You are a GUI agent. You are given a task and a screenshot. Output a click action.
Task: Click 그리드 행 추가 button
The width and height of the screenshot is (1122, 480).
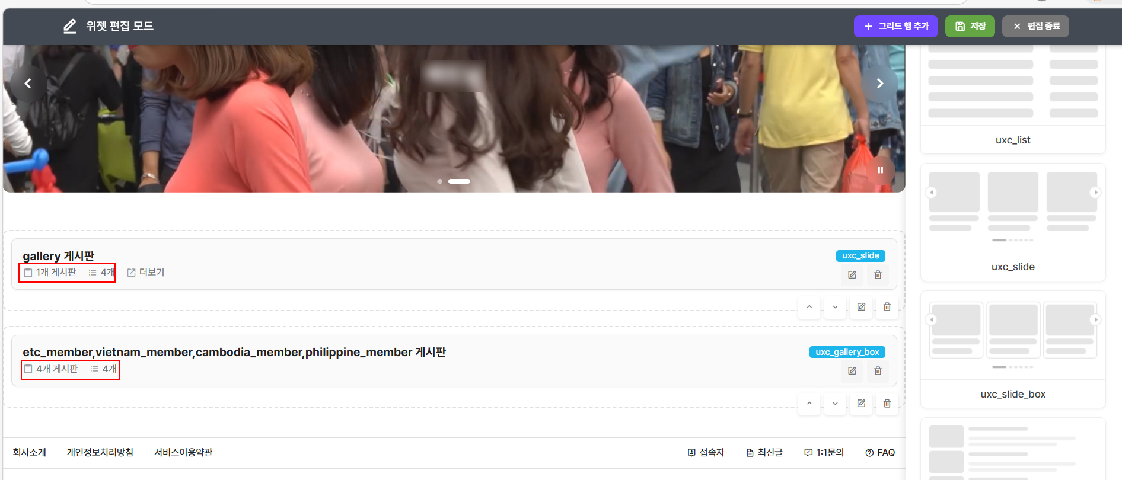[x=895, y=26]
